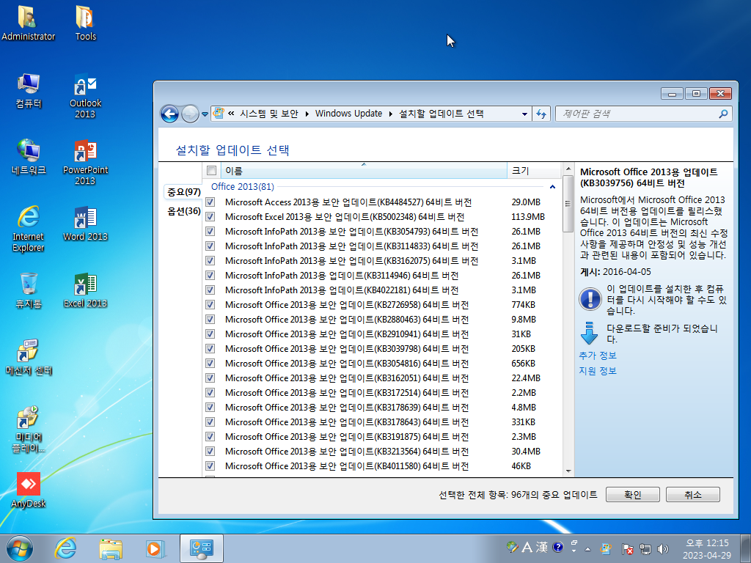The height and width of the screenshot is (563, 751).
Task: Expand arrow after Windows Update breadcrumb
Action: [391, 114]
